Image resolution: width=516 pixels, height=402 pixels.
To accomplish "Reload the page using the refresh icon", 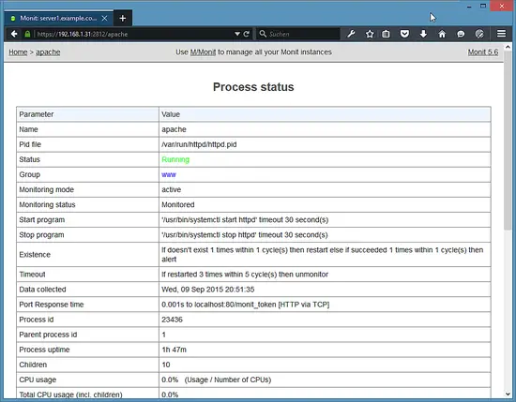I will tap(247, 34).
